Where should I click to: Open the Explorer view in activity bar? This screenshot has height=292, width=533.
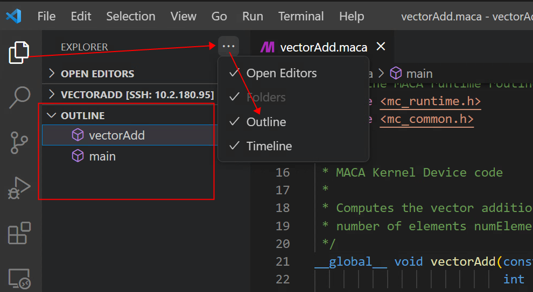tap(19, 53)
